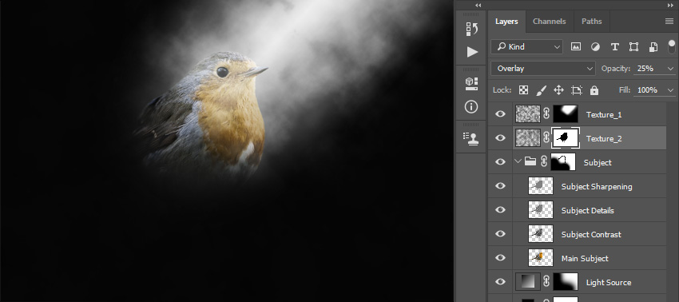This screenshot has width=679, height=302.
Task: Select the Texture_2 layer name
Action: pos(604,139)
